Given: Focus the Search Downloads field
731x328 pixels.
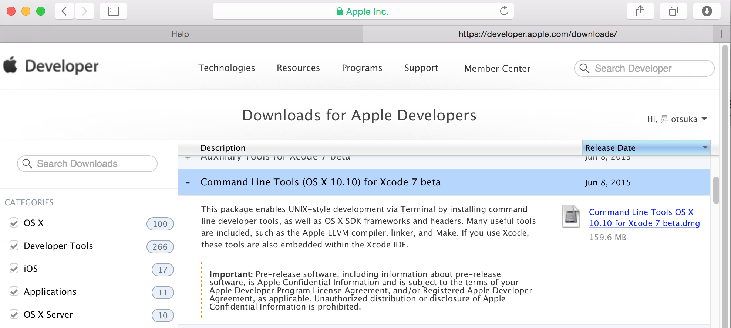Looking at the screenshot, I should tap(87, 164).
